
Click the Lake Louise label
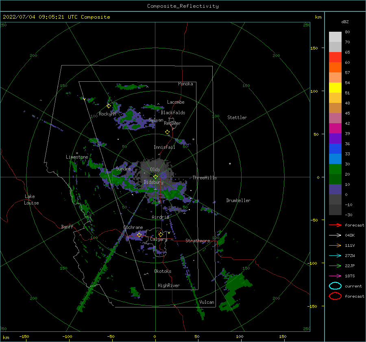click(31, 200)
